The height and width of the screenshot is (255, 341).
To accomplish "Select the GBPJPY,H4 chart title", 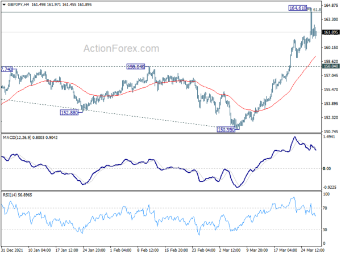I will (x=18, y=5).
